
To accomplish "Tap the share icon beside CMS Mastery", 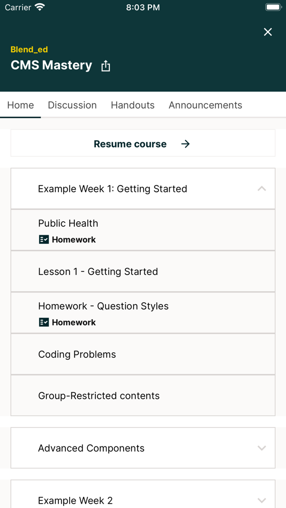I will pos(106,66).
